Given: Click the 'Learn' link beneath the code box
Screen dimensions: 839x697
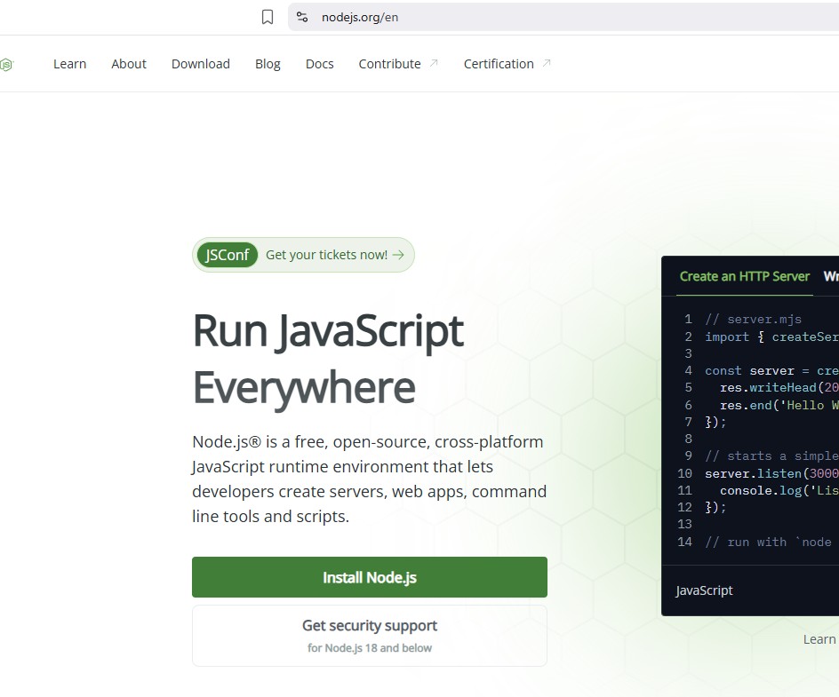Looking at the screenshot, I should click(819, 639).
